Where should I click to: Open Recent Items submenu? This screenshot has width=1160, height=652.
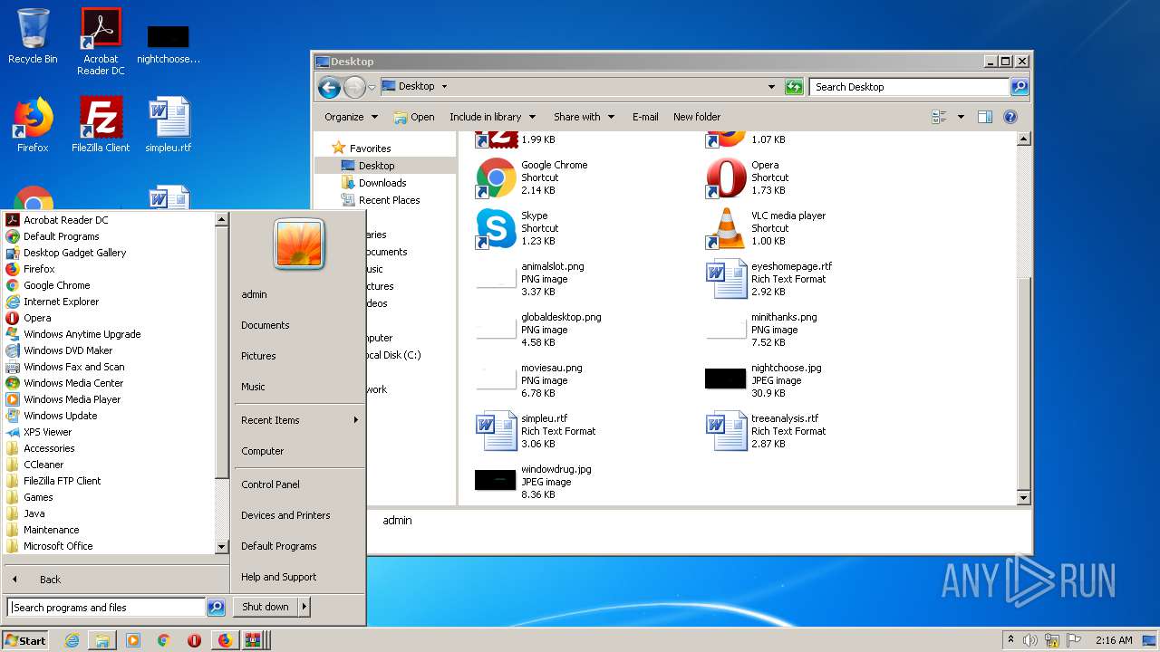coord(299,420)
